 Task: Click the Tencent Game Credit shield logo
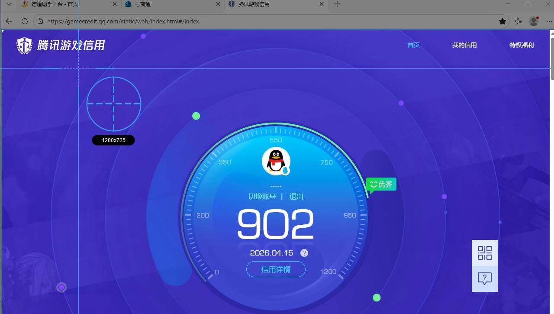click(24, 45)
